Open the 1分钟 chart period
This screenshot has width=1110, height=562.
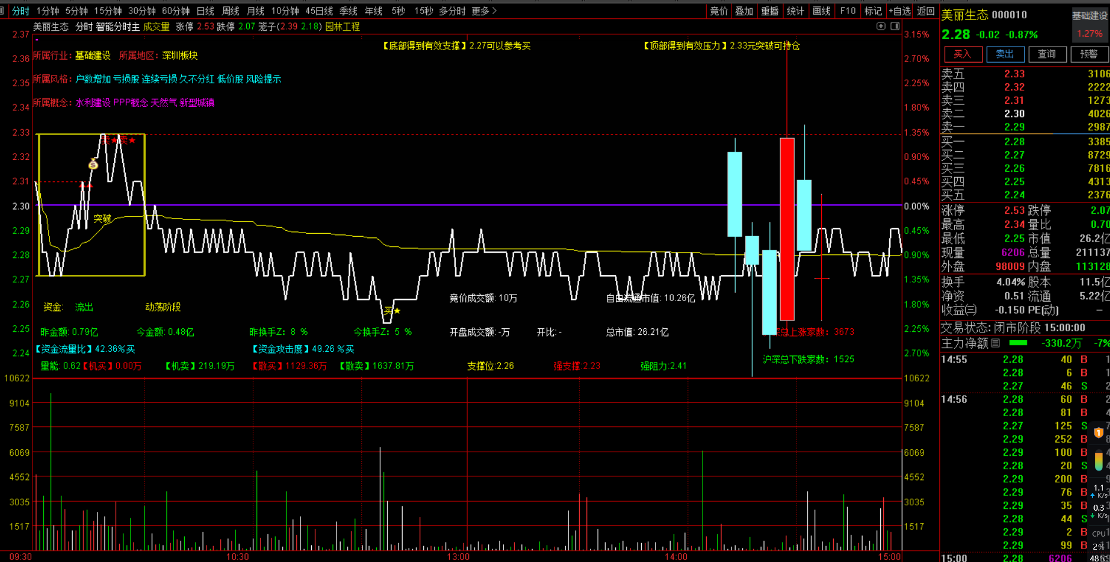[x=48, y=11]
